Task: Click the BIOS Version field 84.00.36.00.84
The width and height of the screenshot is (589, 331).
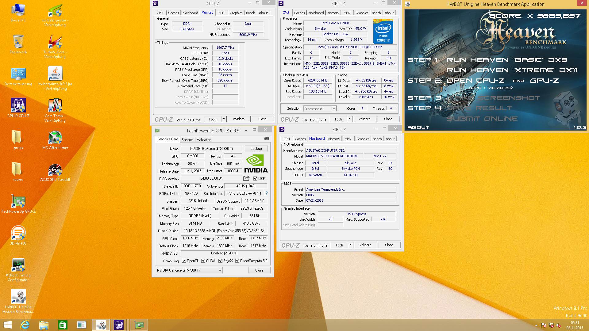Action: point(211,178)
